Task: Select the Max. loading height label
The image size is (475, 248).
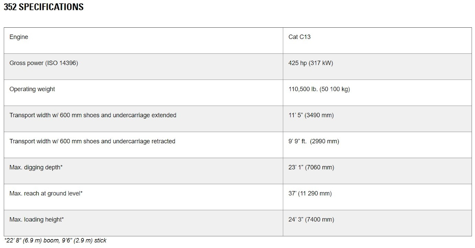Action: click(x=37, y=219)
